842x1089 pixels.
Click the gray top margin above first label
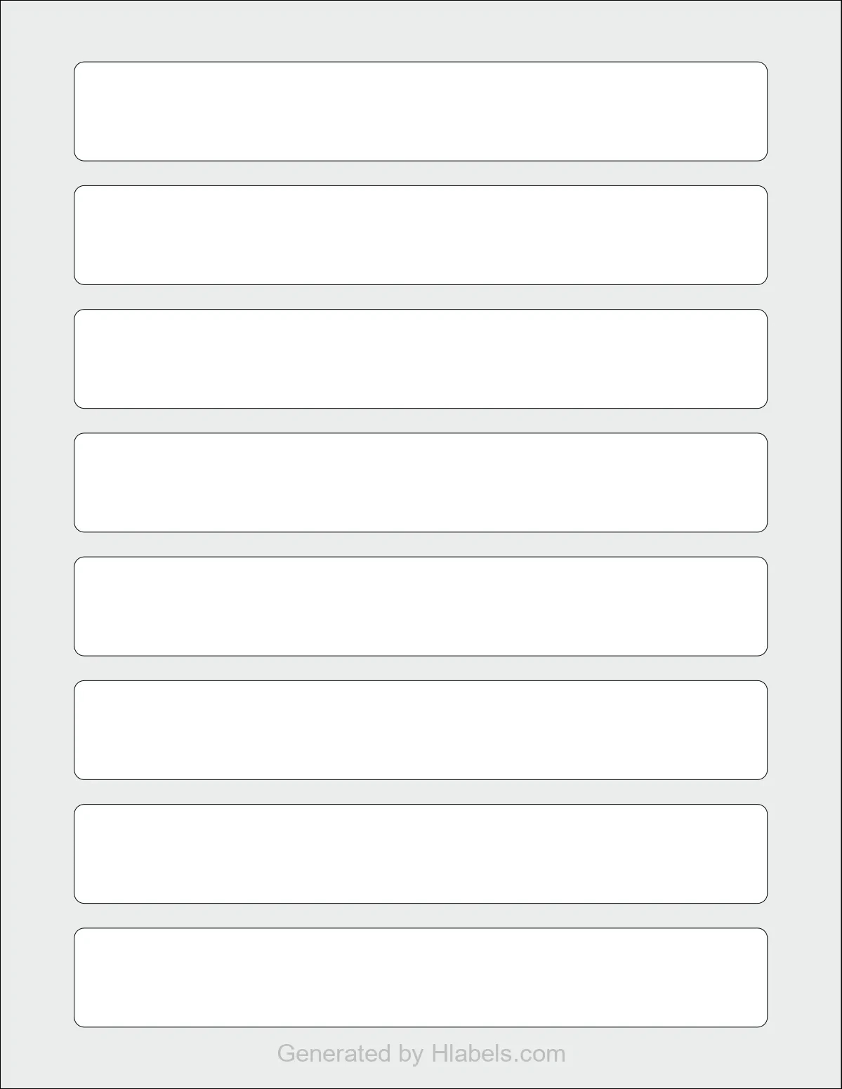421,32
